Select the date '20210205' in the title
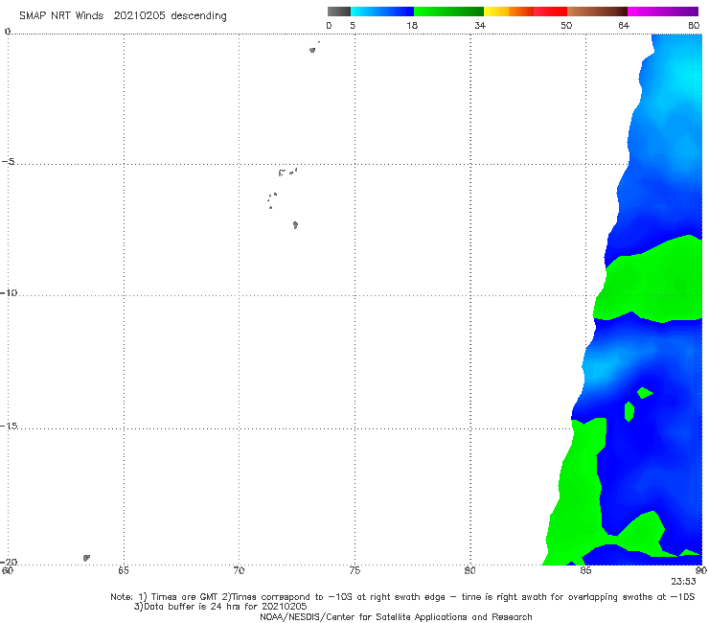This screenshot has height=623, width=709. [x=139, y=15]
